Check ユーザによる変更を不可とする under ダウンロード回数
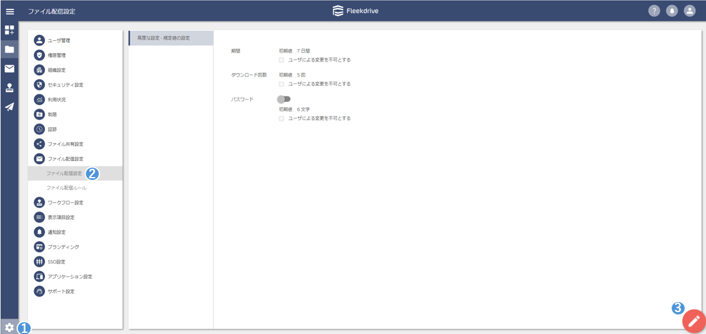 (282, 84)
